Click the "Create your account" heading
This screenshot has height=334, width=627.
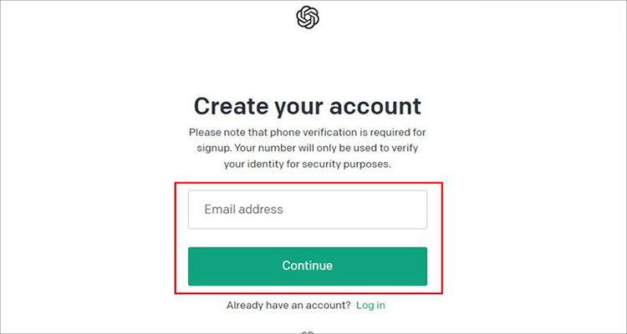point(307,106)
